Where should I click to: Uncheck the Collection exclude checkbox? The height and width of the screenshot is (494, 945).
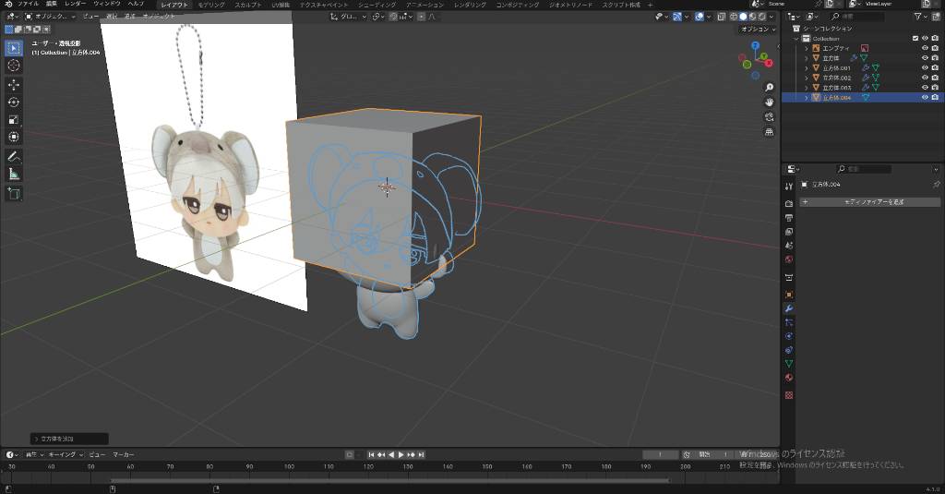coord(915,38)
